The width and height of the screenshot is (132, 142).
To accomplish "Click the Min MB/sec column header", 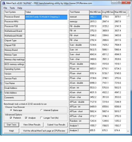I will 95,12.
